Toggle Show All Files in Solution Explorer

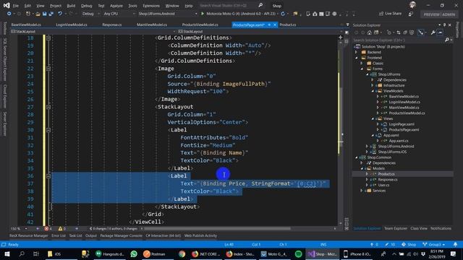coord(412,32)
